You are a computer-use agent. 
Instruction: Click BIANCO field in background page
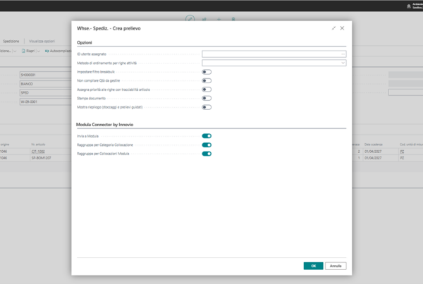[x=45, y=84]
